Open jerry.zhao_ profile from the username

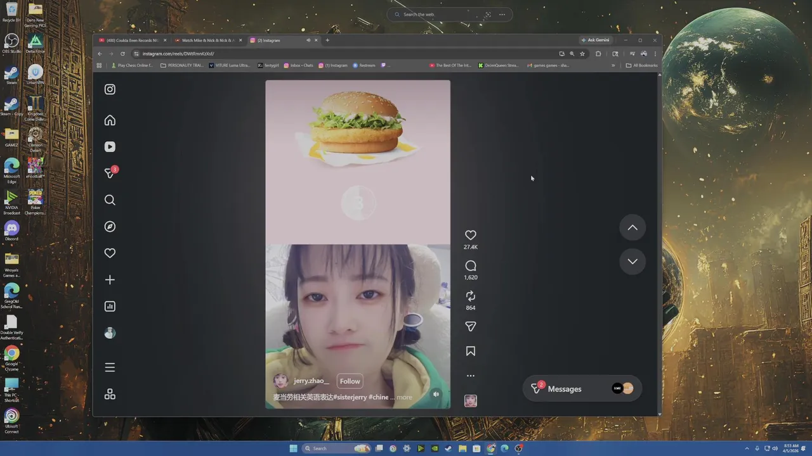point(311,381)
